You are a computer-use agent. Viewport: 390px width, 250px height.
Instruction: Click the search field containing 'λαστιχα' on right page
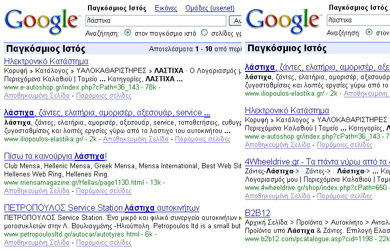click(x=358, y=20)
